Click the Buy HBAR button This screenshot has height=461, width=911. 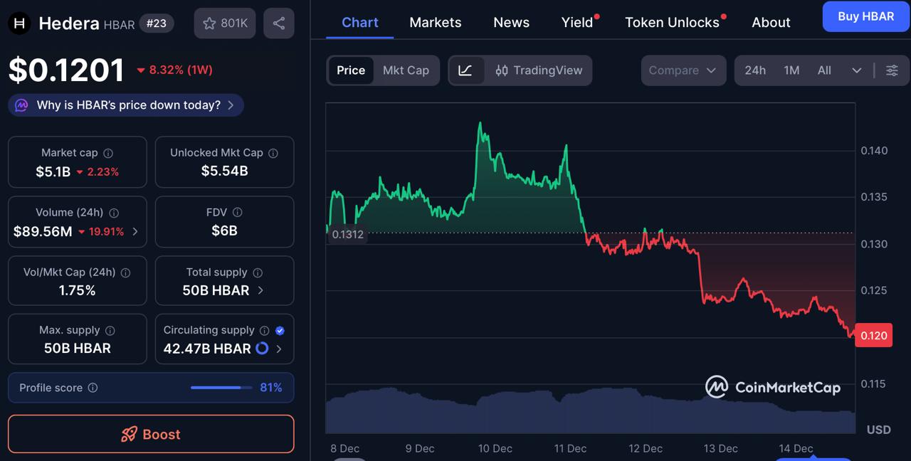(865, 16)
